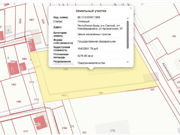The height and width of the screenshot is (135, 180).
Task: Select parcel 326 on the map
Action: pos(174,36)
